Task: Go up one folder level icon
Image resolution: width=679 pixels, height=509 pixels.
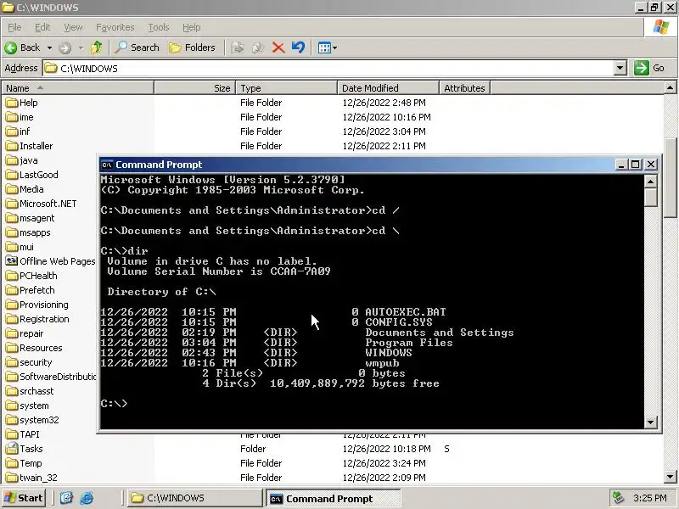Action: [97, 48]
